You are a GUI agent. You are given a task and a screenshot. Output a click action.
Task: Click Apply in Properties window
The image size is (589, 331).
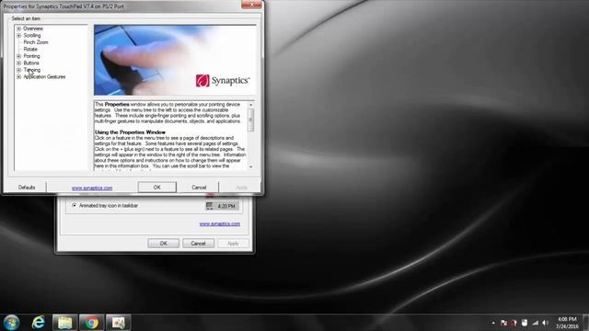[241, 187]
